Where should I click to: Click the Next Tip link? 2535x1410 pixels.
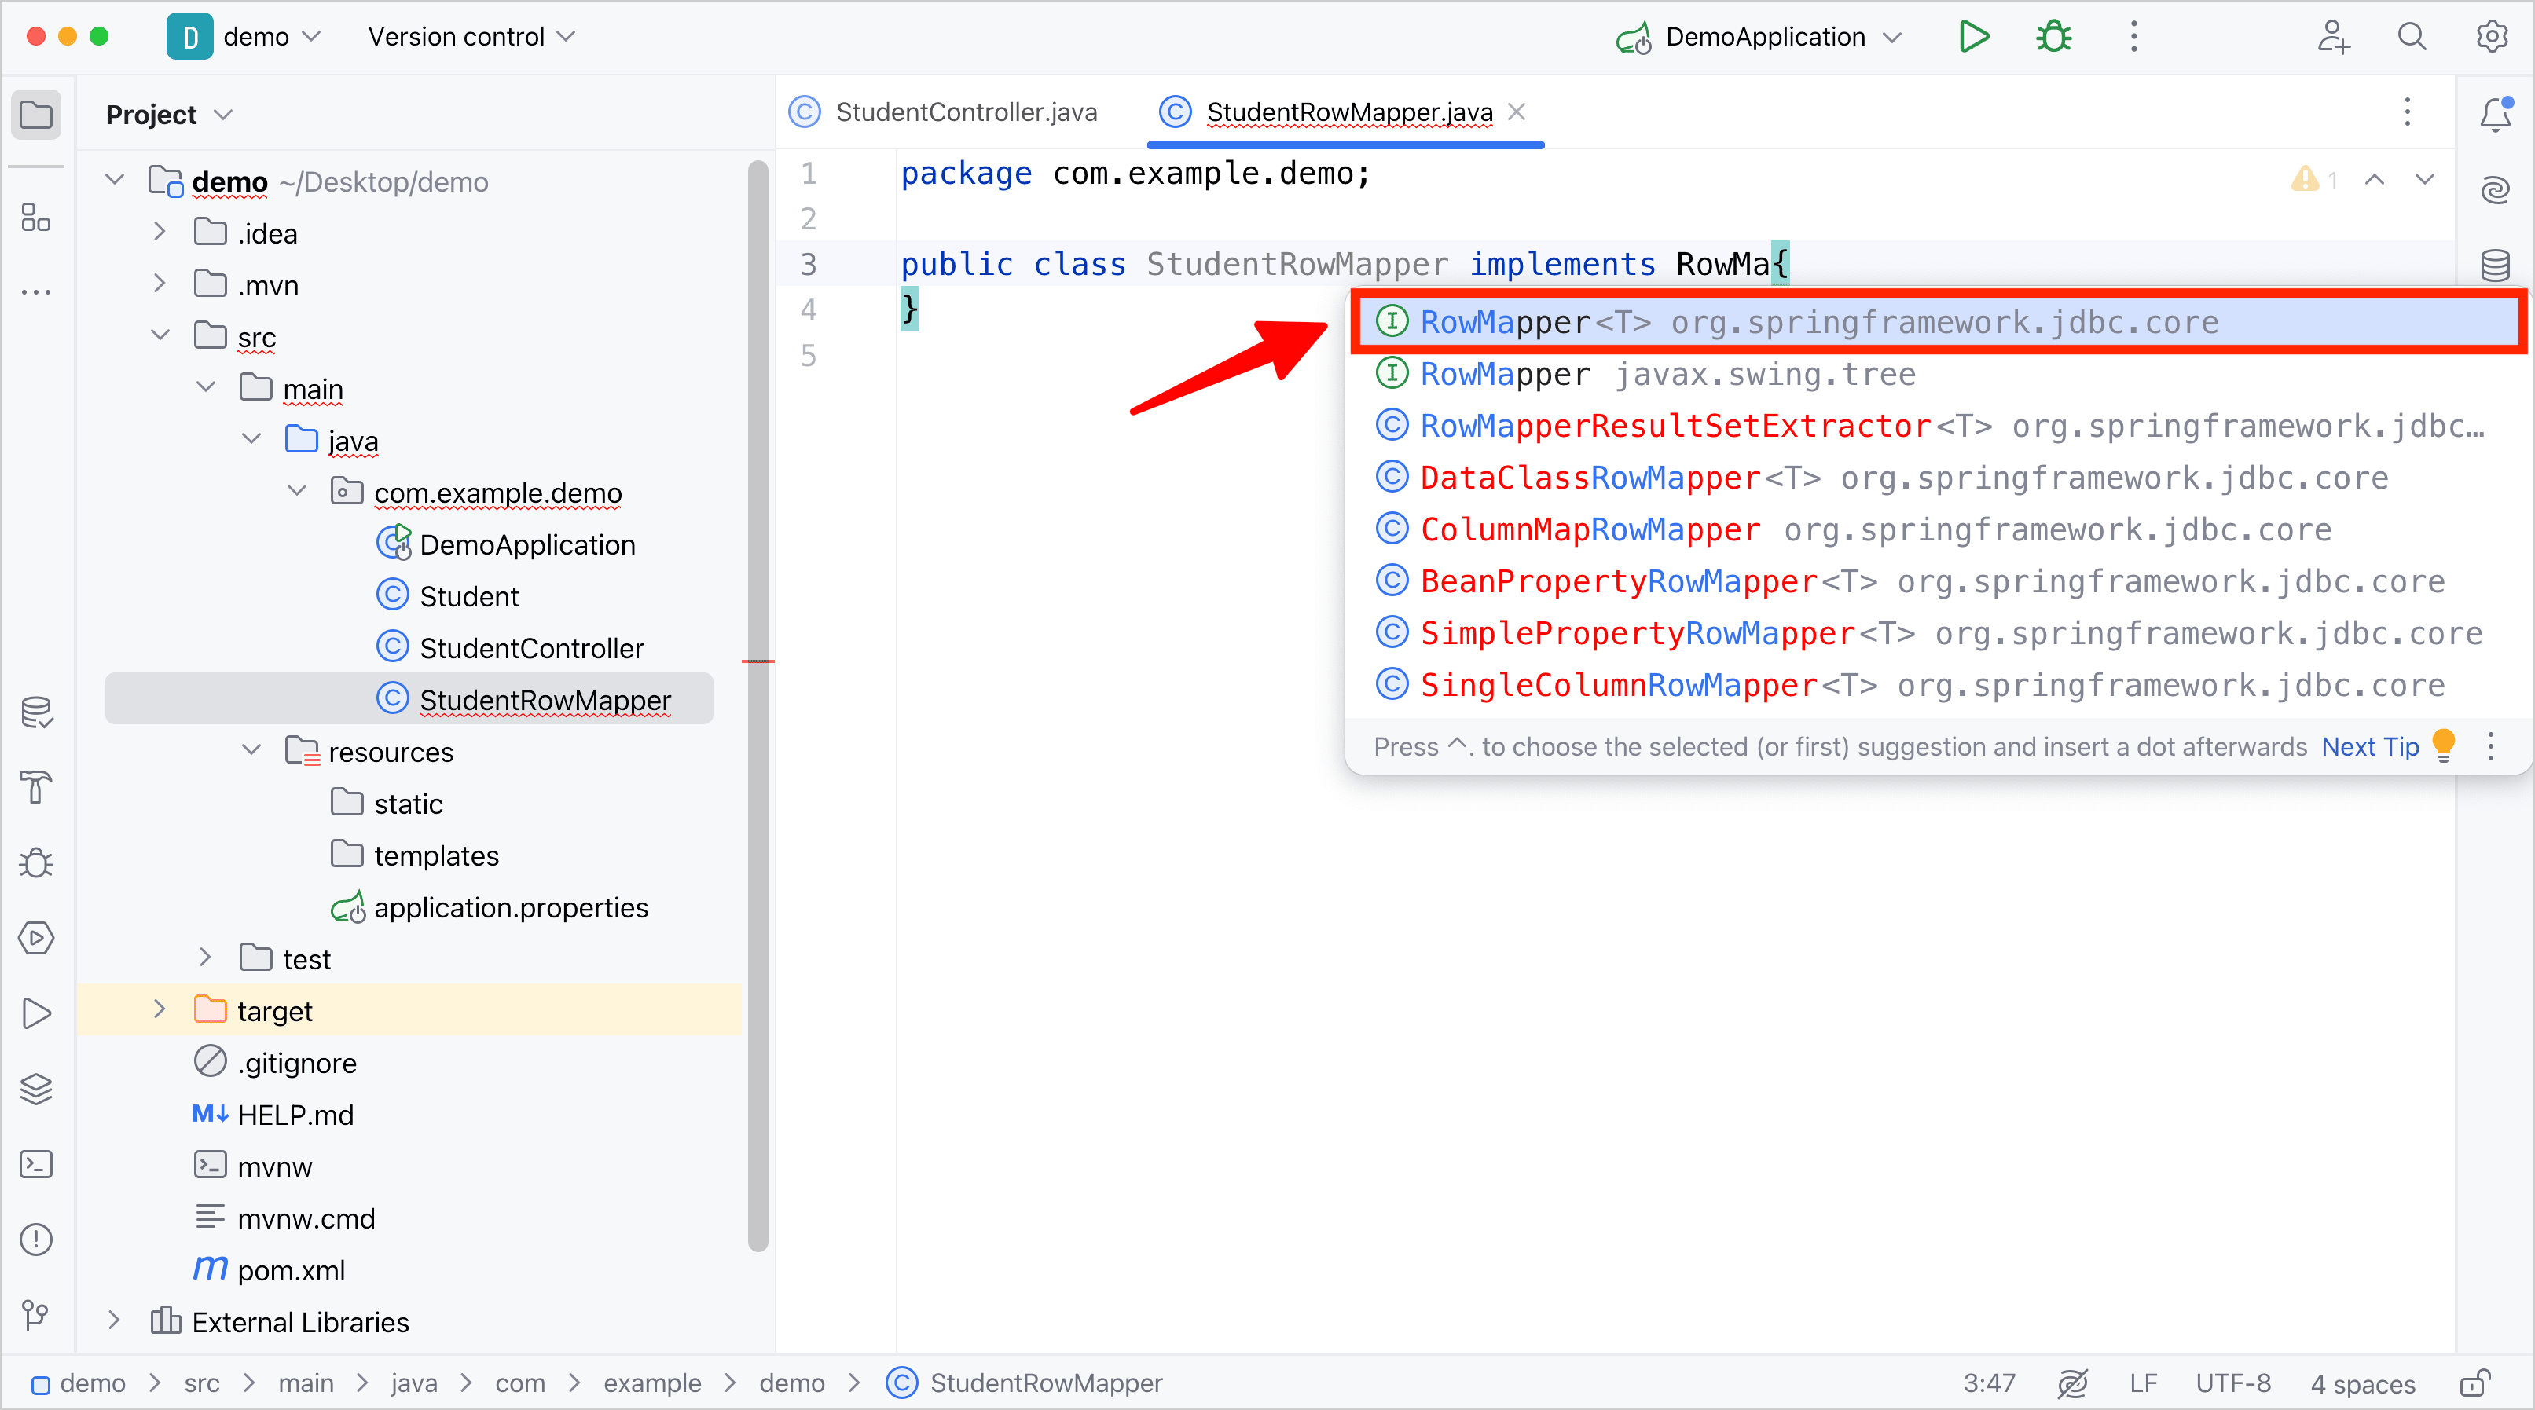(x=2370, y=747)
